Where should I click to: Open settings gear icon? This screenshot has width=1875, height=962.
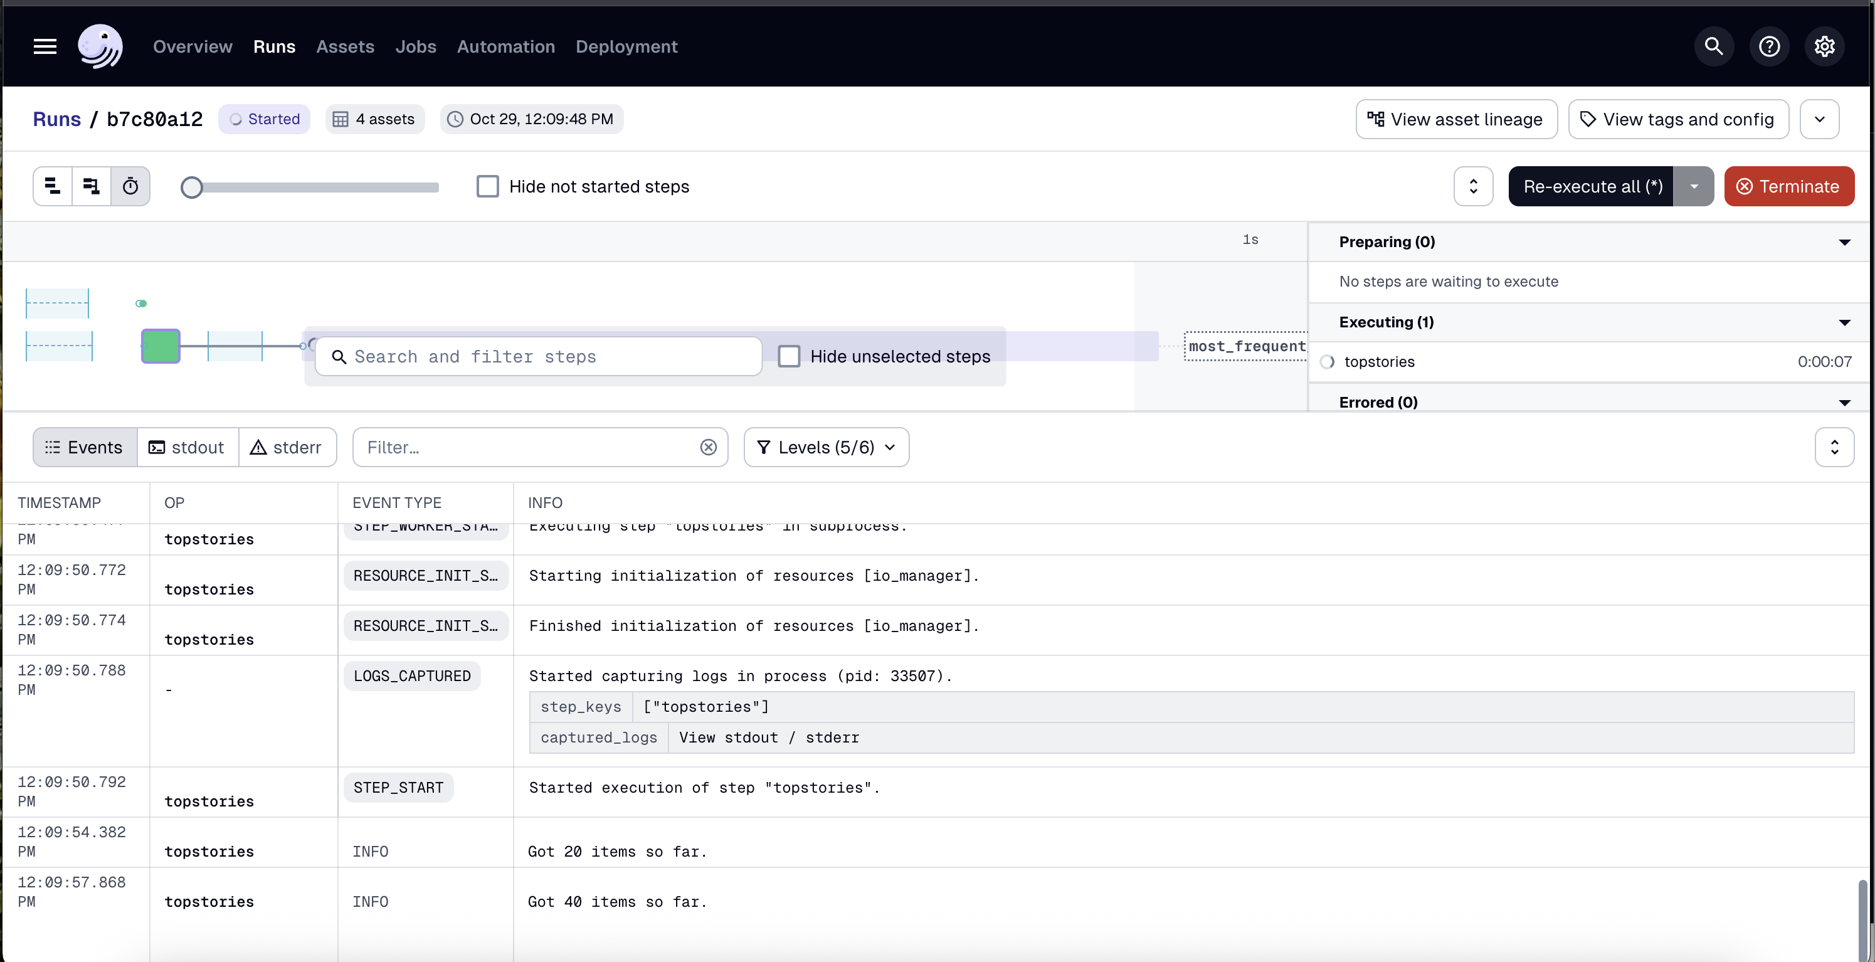(1824, 46)
